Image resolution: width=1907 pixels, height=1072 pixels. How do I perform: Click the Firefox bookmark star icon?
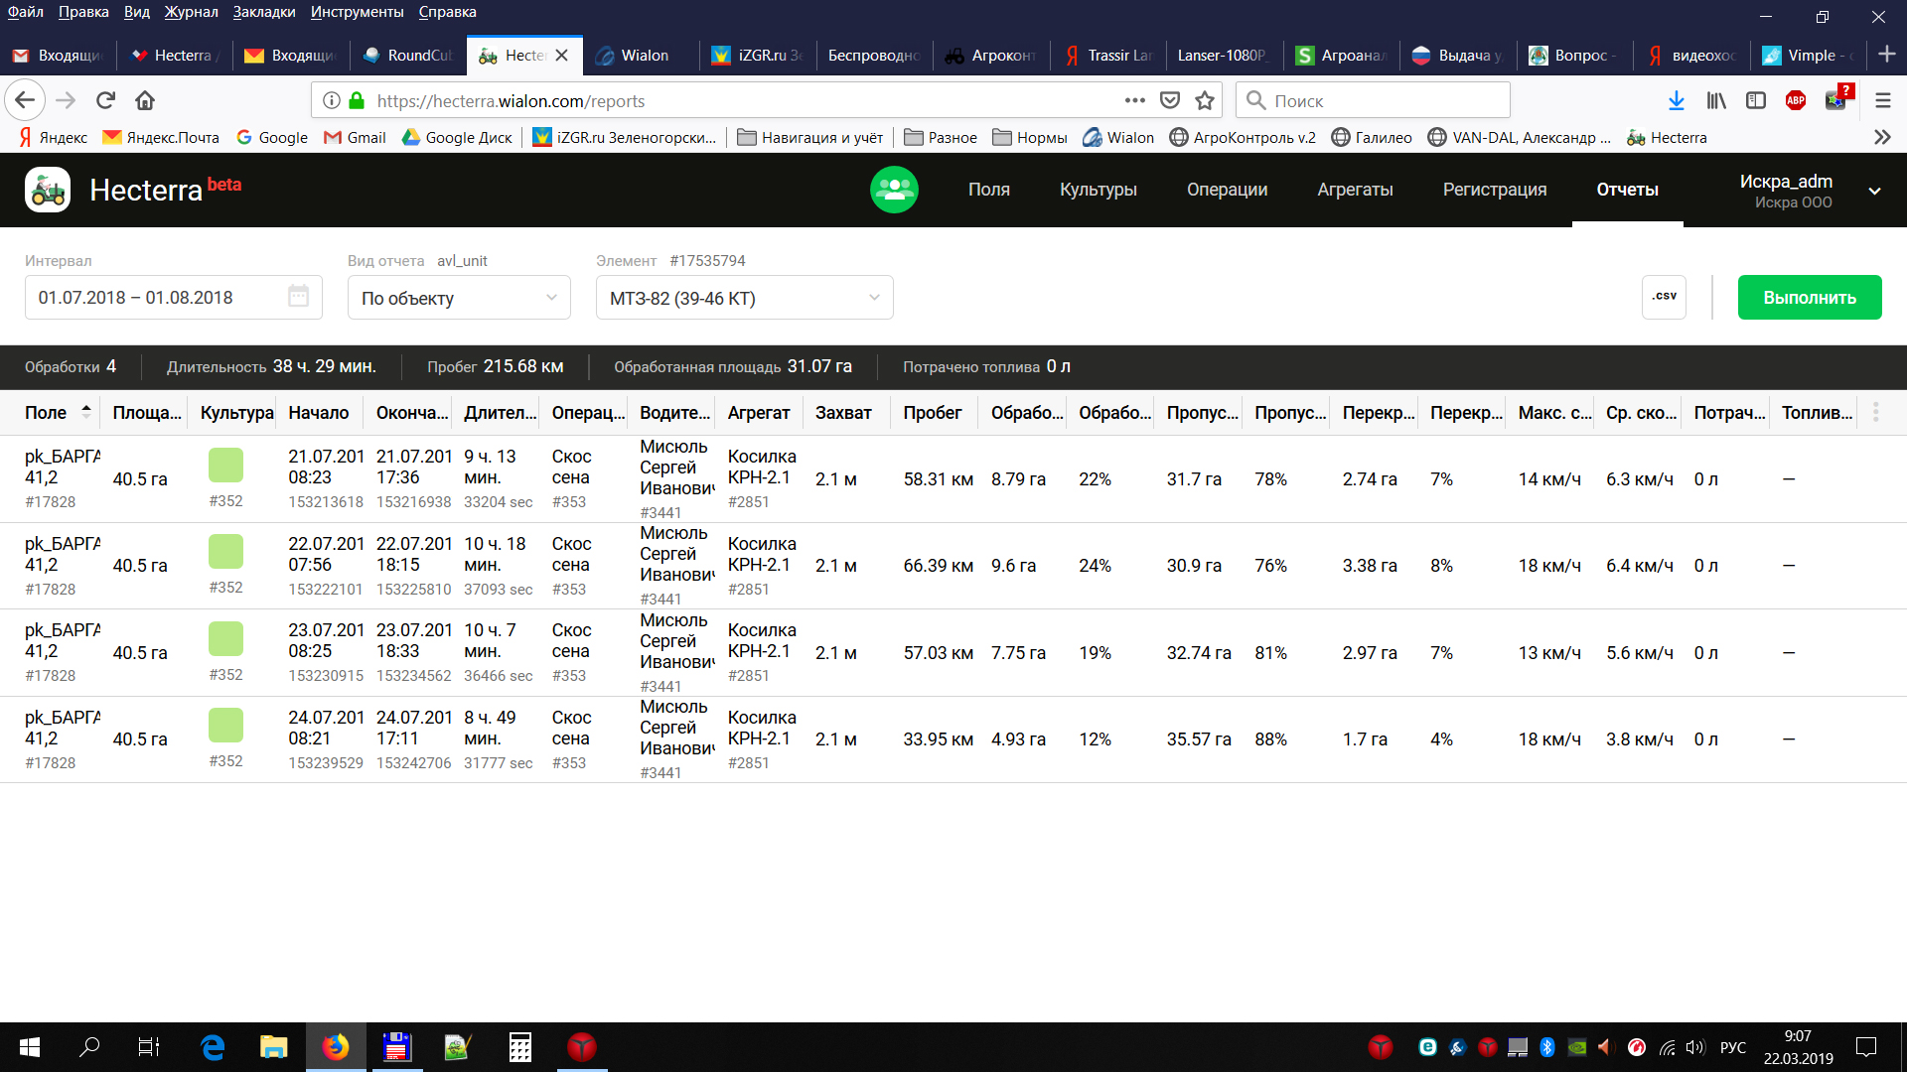[1205, 100]
